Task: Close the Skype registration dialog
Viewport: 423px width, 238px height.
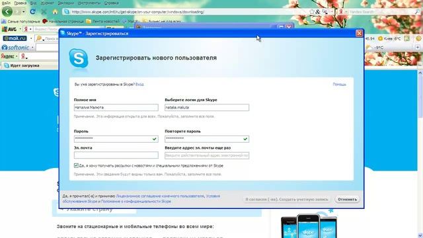Action: tap(359, 33)
